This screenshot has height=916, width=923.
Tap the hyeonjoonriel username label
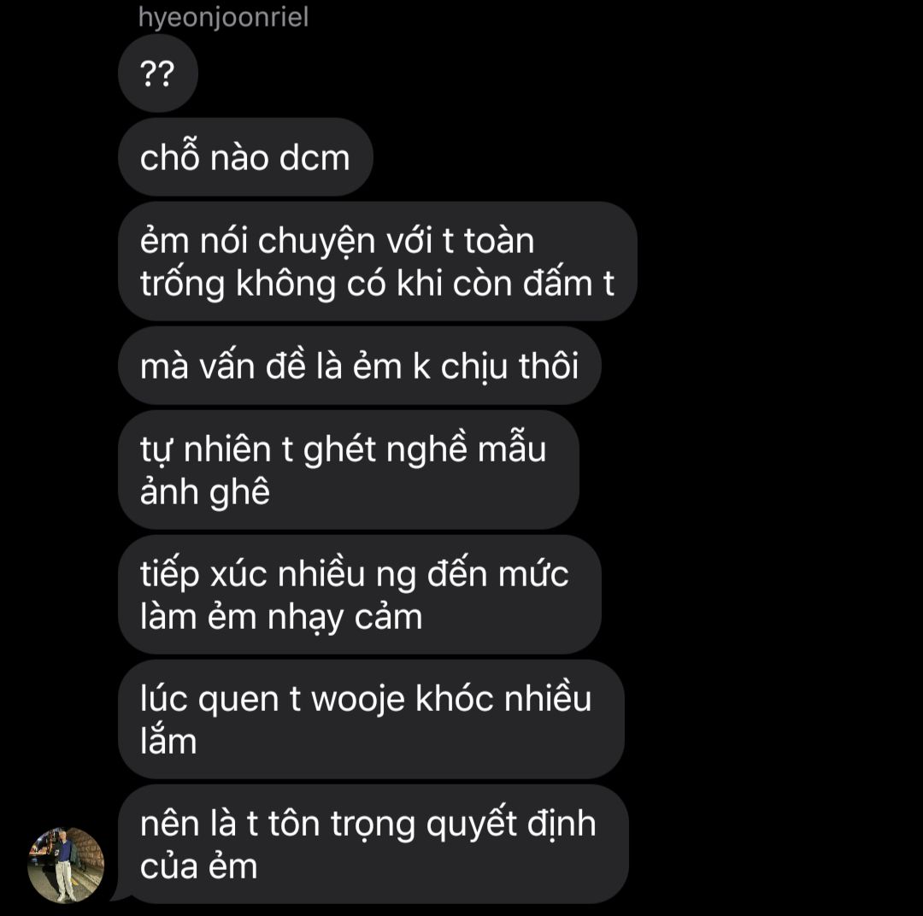click(223, 17)
